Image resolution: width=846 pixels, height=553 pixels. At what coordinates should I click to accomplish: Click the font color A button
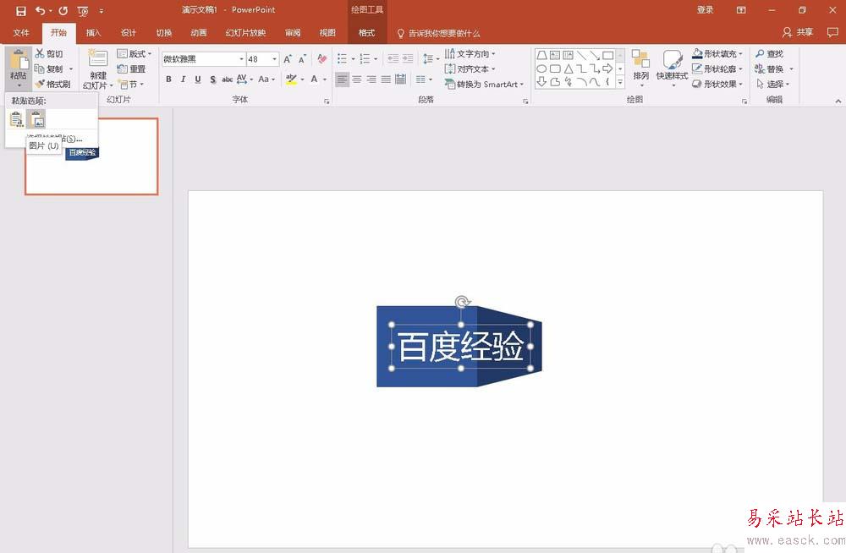pyautogui.click(x=314, y=79)
